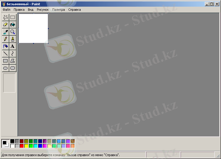The width and height of the screenshot is (221, 159).
Task: Choose the Rounded Rectangle tool
Action: [x=12, y=68]
